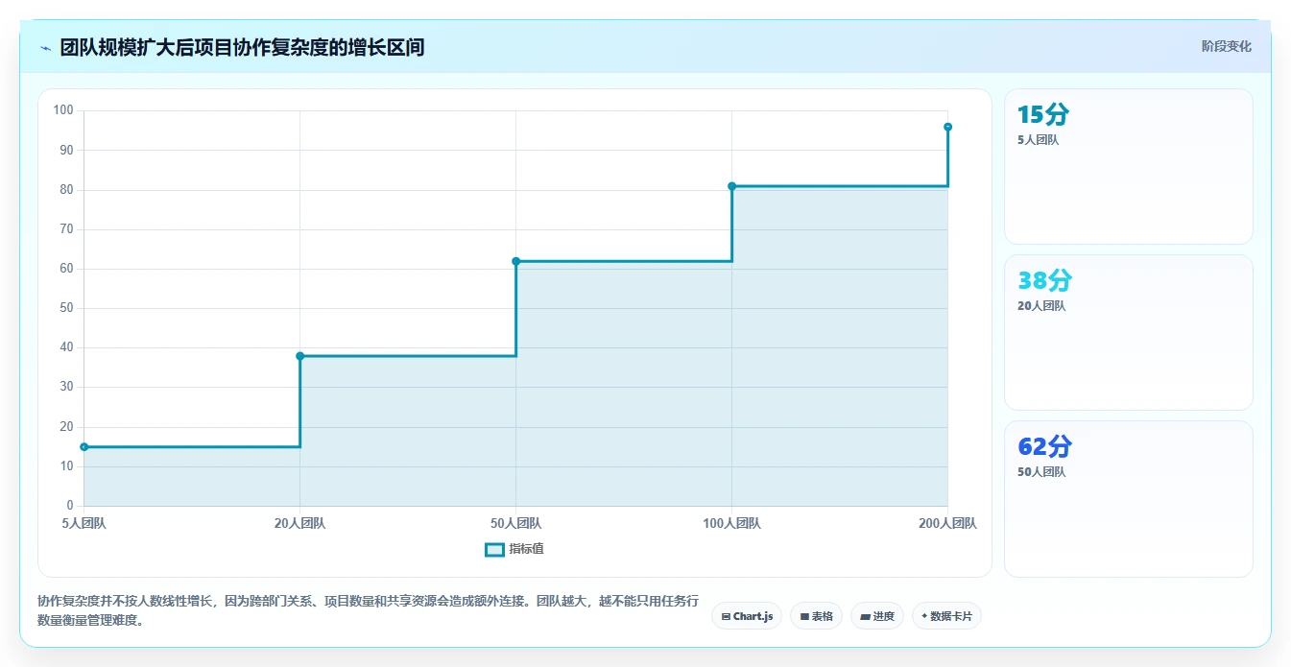Click the 100人团队 x-axis label
The height and width of the screenshot is (667, 1291).
pyautogui.click(x=732, y=524)
